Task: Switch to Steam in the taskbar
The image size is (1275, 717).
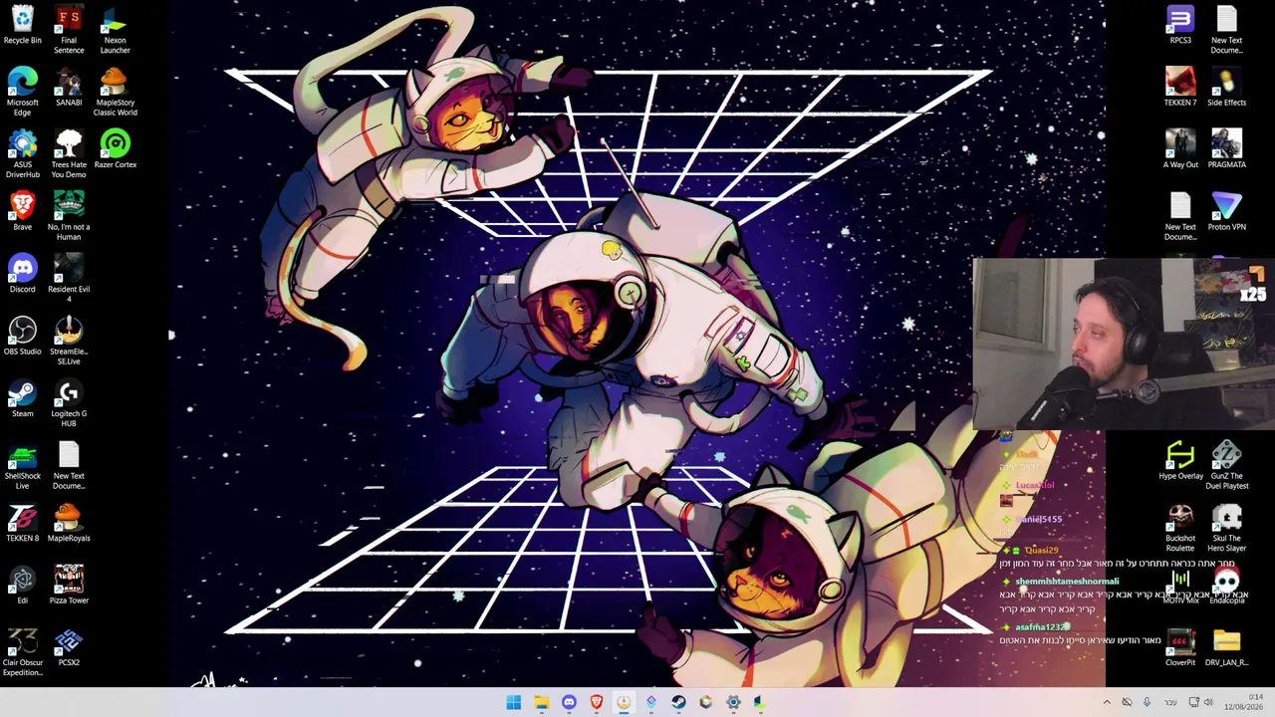Action: tap(678, 702)
